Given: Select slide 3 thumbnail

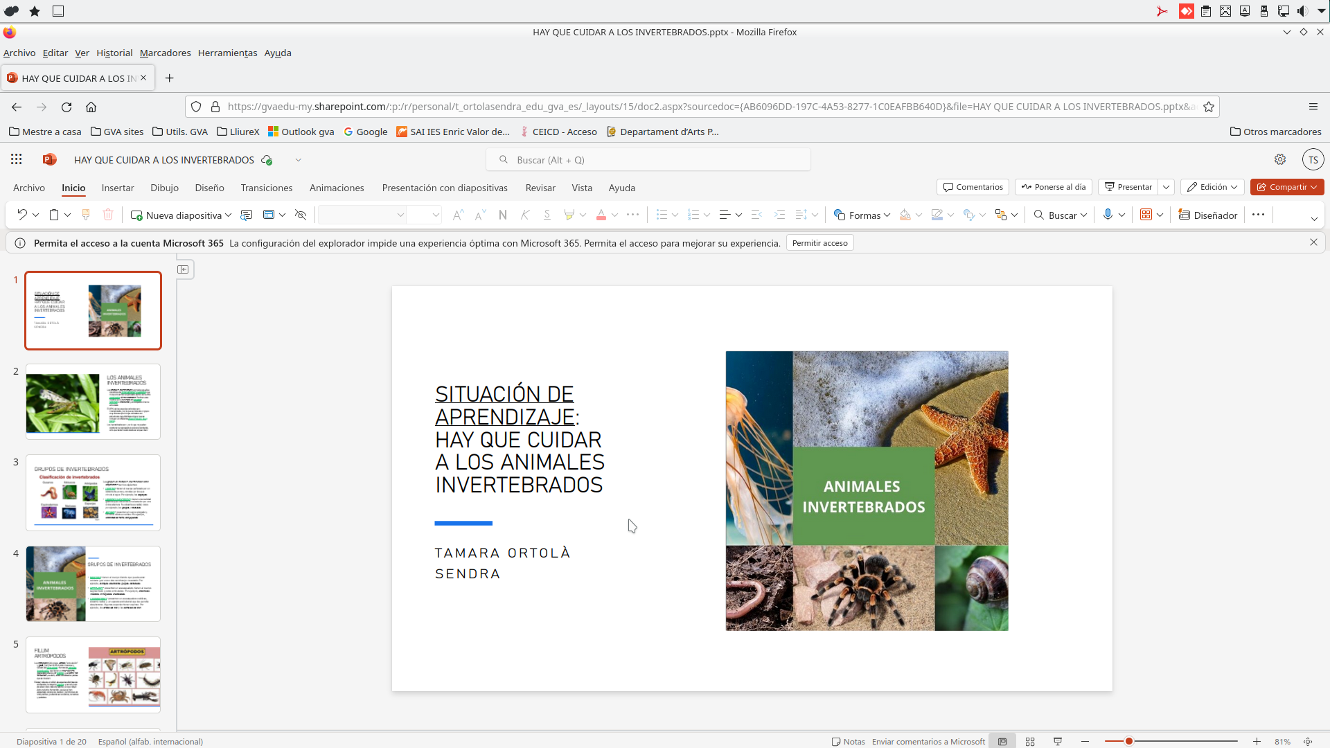Looking at the screenshot, I should click(x=93, y=492).
